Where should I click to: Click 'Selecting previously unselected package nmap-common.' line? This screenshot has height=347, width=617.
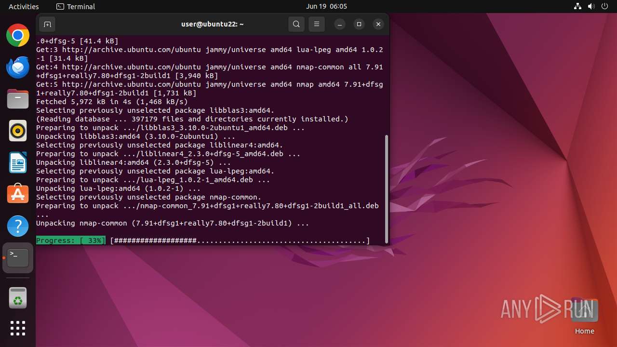point(149,197)
